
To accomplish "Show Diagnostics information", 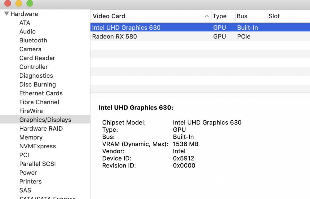I will [36, 76].
